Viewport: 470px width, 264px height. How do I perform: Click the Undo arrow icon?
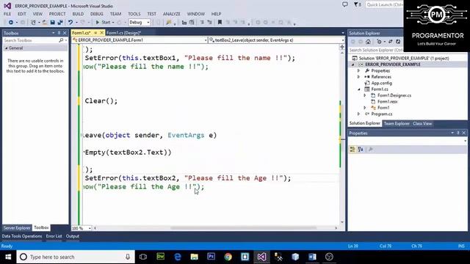click(x=70, y=23)
